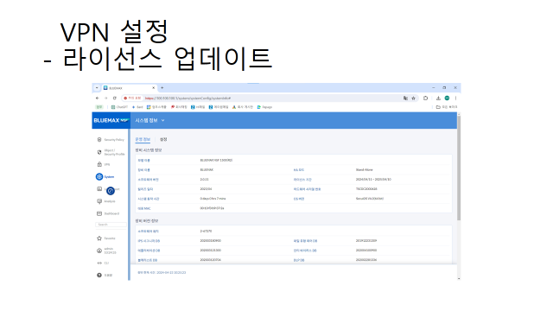Open the Favorite star in sidebar

coord(99,238)
